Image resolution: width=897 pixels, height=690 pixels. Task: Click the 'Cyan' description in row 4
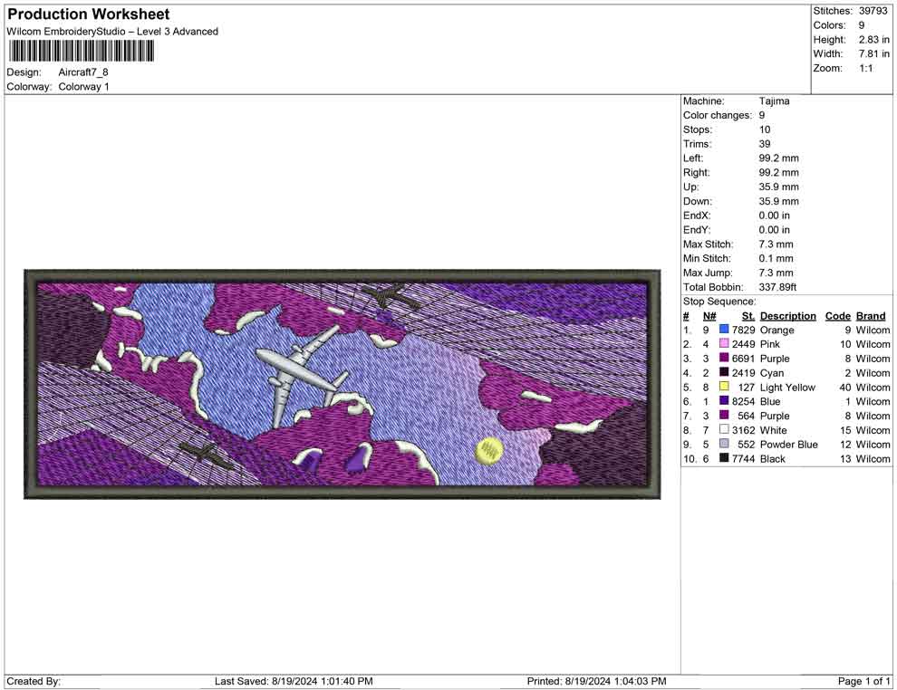click(x=772, y=373)
